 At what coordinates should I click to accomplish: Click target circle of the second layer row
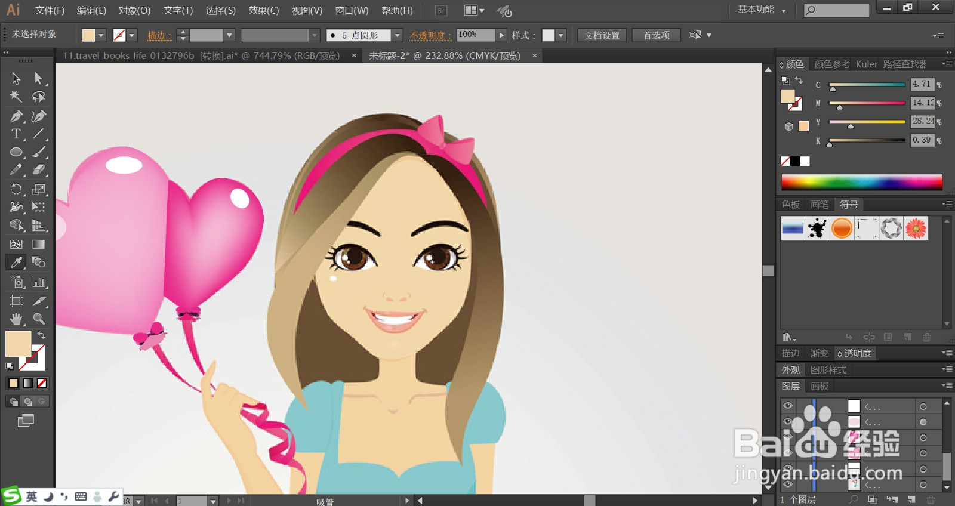pyautogui.click(x=923, y=422)
